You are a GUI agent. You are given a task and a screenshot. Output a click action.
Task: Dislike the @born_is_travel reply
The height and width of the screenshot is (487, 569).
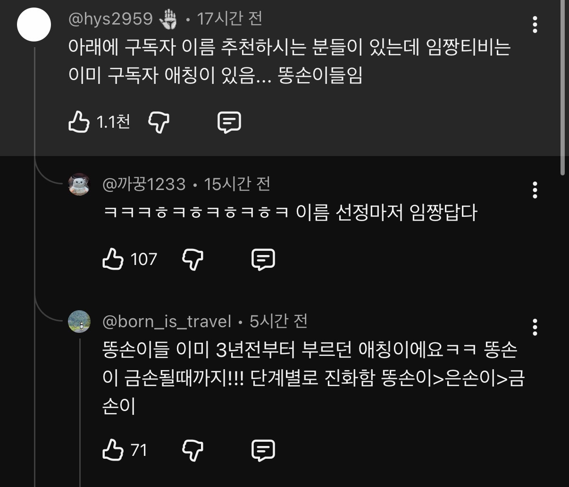click(x=192, y=450)
